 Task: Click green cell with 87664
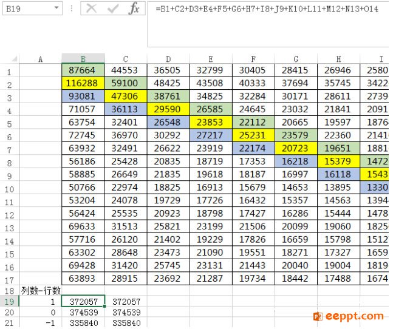pos(83,70)
